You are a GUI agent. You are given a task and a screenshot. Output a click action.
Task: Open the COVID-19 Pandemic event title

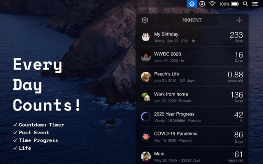175,133
